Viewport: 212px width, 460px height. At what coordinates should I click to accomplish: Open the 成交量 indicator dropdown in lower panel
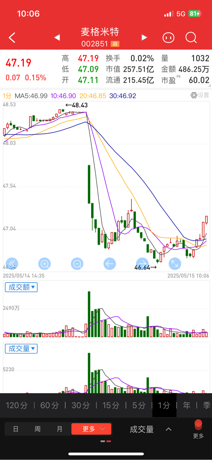[21, 349]
